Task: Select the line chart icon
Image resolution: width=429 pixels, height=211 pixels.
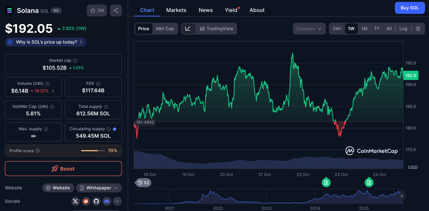Action: [188, 29]
